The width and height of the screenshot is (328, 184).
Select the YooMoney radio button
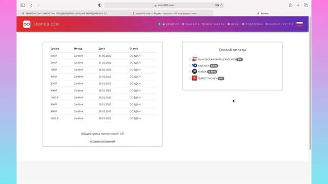[x=190, y=66]
